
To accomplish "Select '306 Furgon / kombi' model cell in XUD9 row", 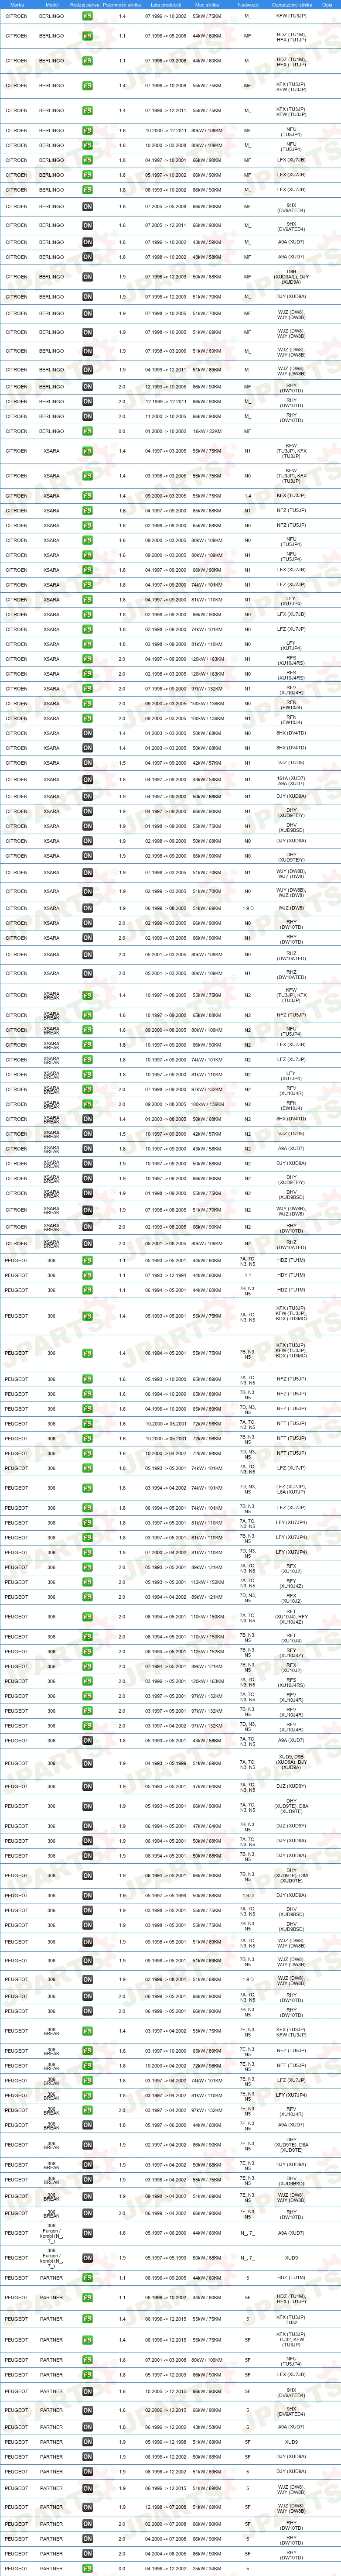I will point(52,2257).
